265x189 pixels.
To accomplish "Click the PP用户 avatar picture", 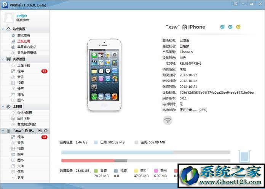I will point(9,18).
